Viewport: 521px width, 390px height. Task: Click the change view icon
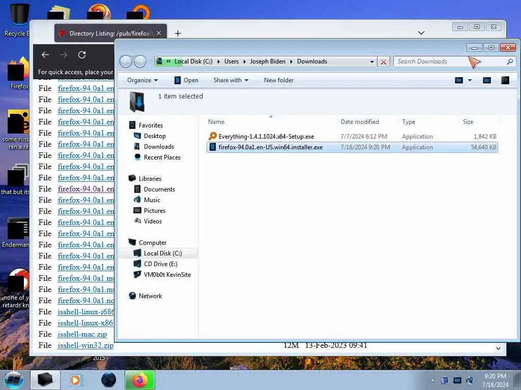click(458, 80)
